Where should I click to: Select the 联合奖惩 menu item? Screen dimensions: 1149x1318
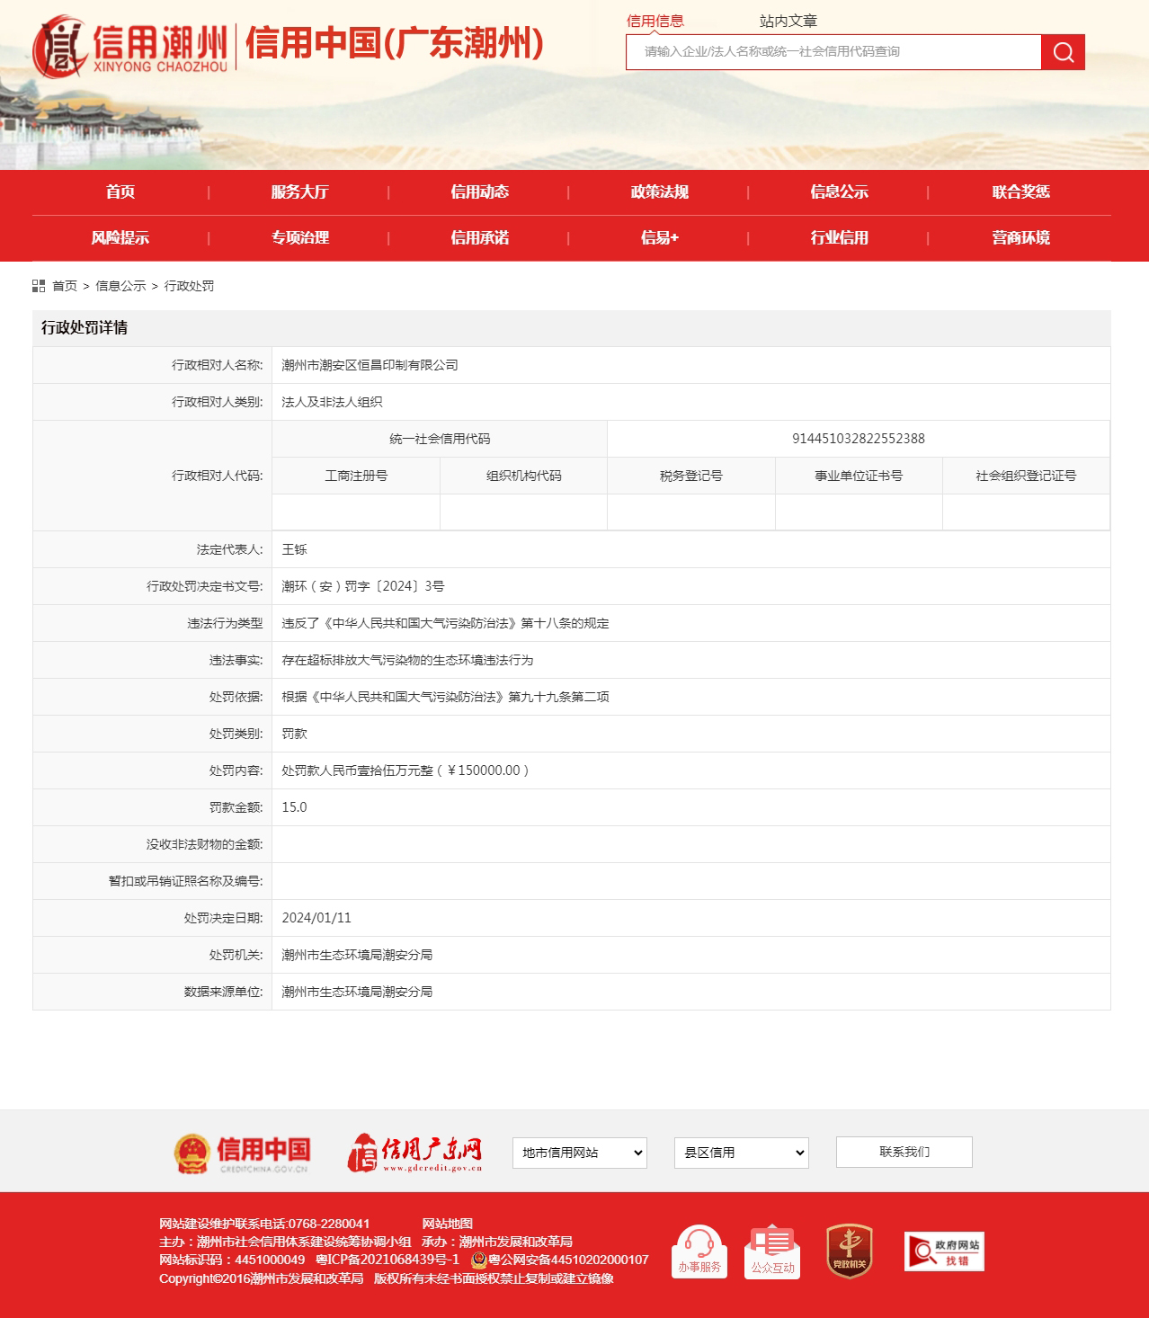tap(1021, 191)
